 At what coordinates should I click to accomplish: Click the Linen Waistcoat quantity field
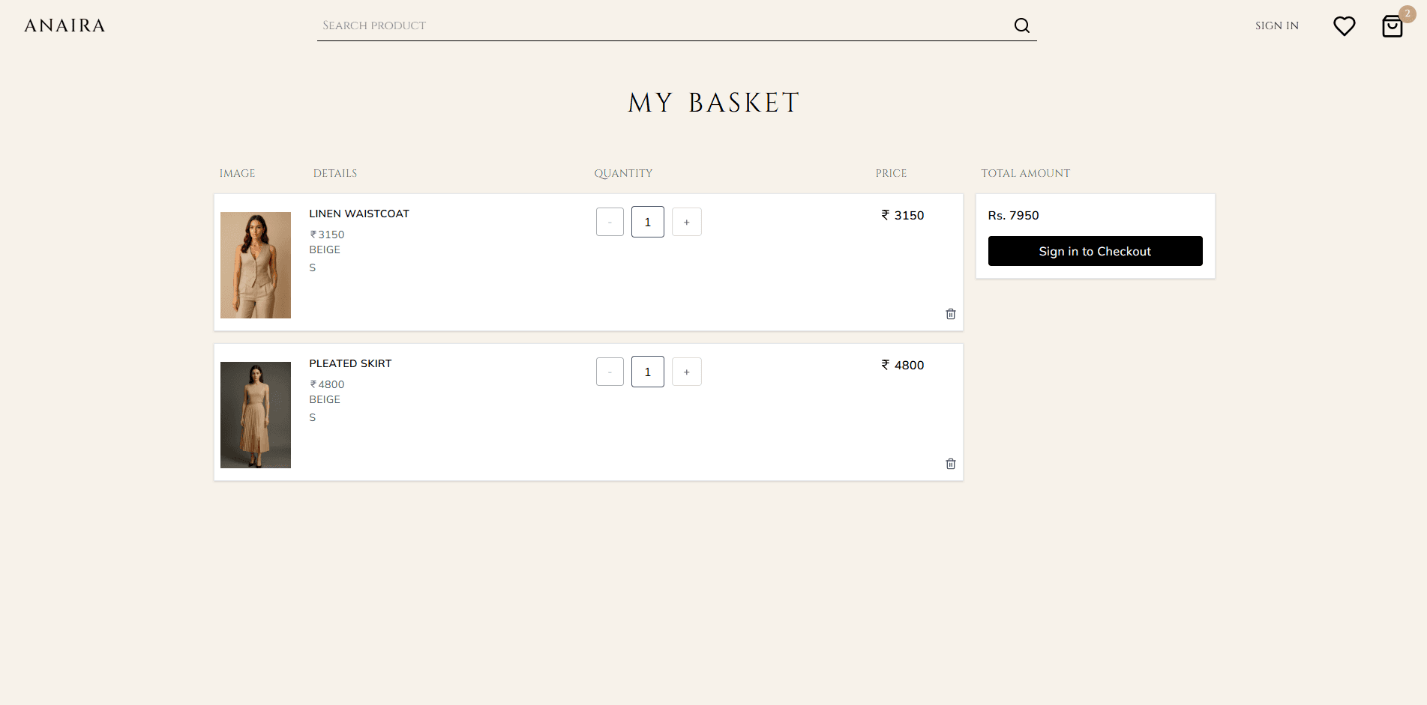[x=647, y=222]
